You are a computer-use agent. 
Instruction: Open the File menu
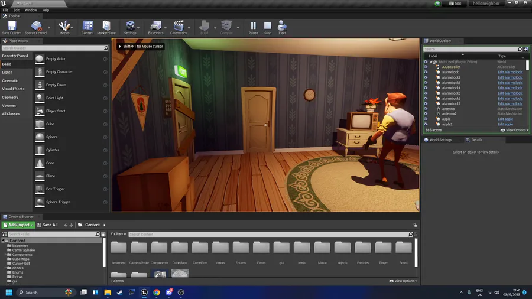(5, 10)
